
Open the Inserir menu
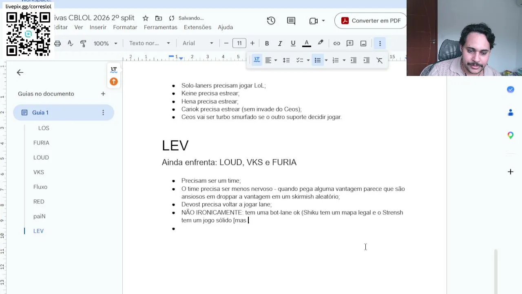tap(98, 27)
